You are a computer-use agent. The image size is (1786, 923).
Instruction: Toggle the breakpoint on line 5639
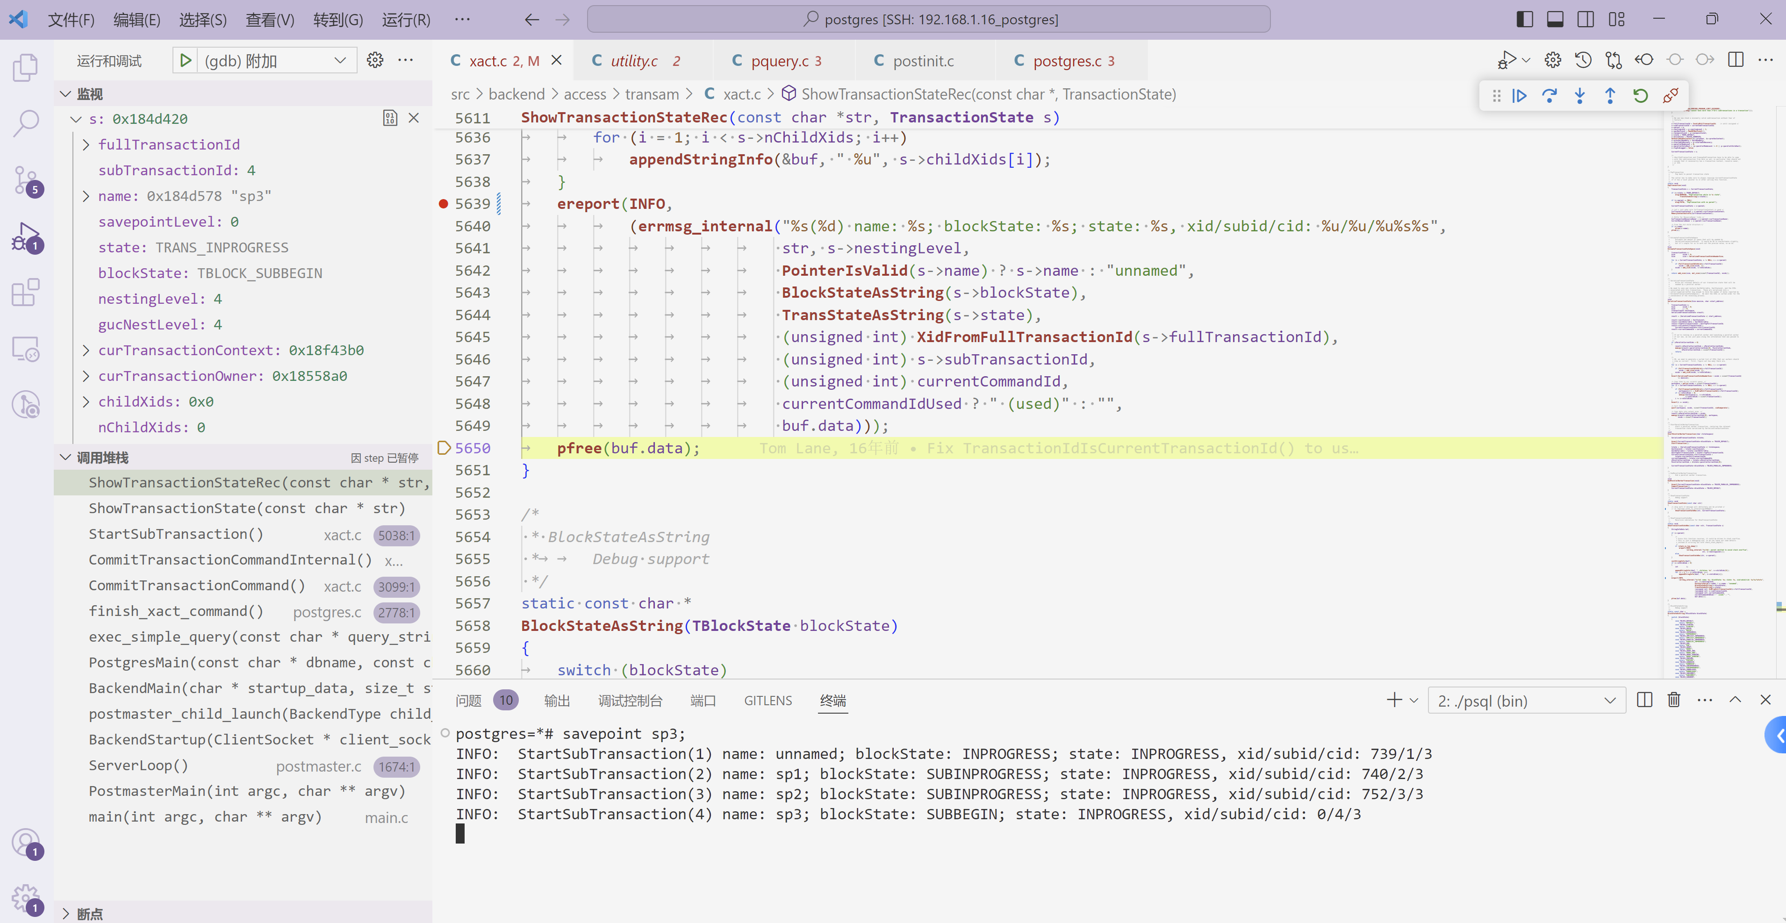coord(444,204)
